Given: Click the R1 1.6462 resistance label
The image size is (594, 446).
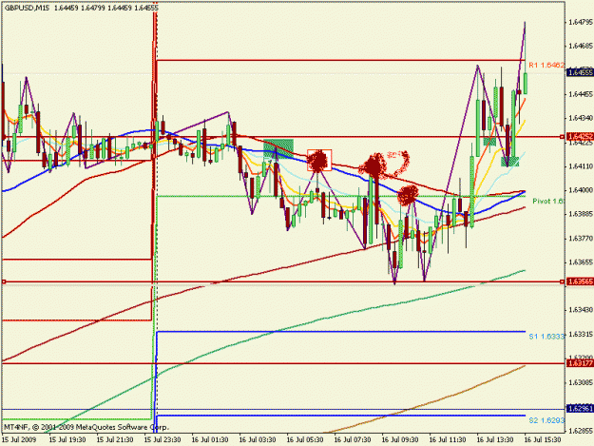Looking at the screenshot, I should (x=546, y=66).
